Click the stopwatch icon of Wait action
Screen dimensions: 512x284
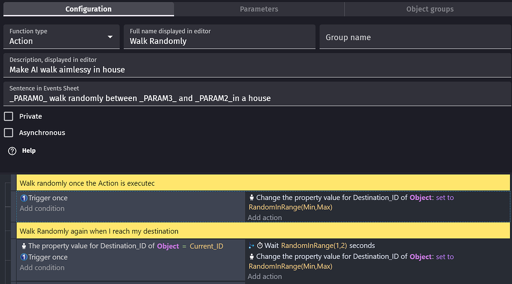[x=260, y=245]
